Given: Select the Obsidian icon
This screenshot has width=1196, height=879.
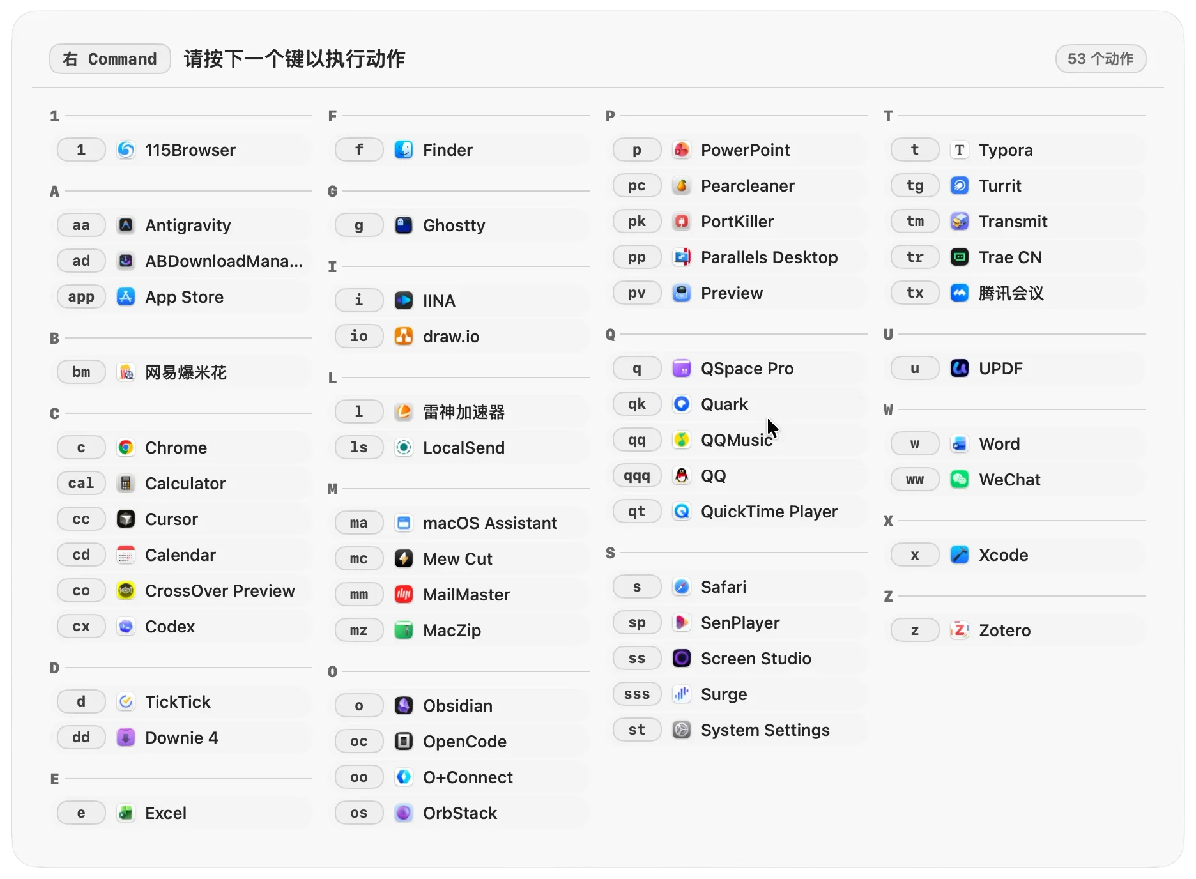Looking at the screenshot, I should 404,706.
